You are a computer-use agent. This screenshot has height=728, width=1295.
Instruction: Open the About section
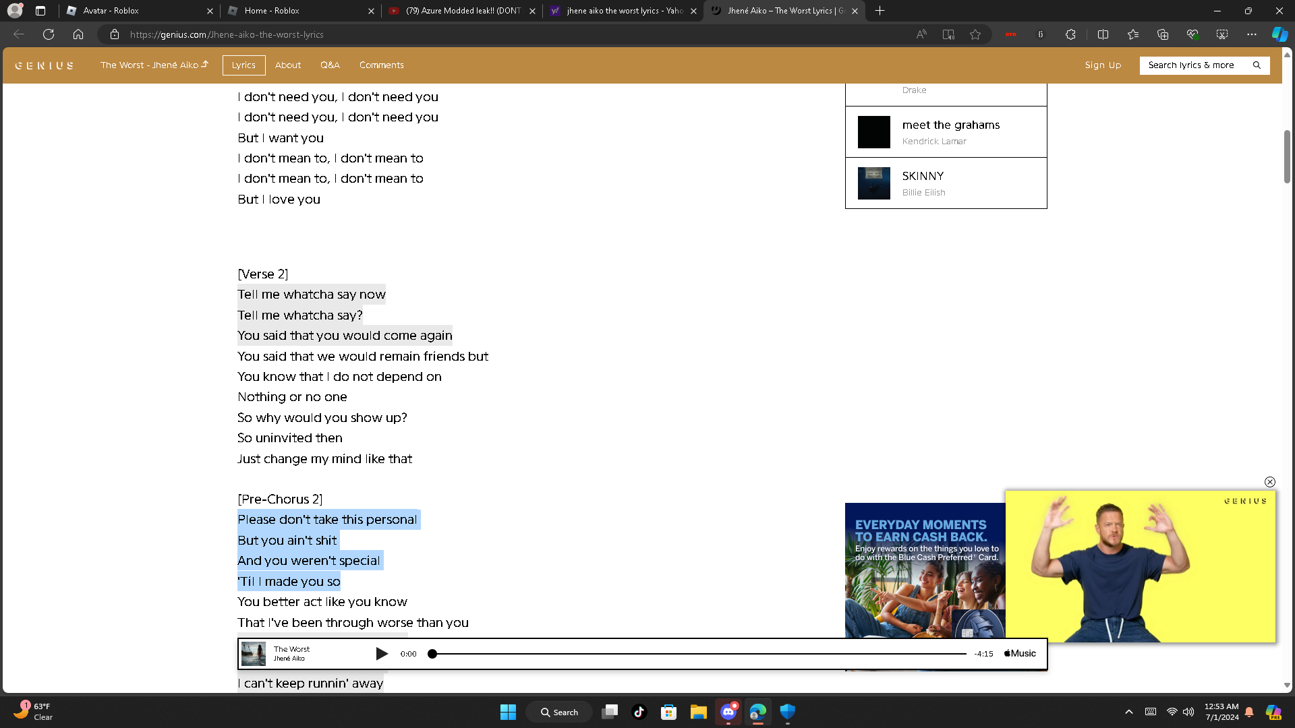(x=288, y=65)
